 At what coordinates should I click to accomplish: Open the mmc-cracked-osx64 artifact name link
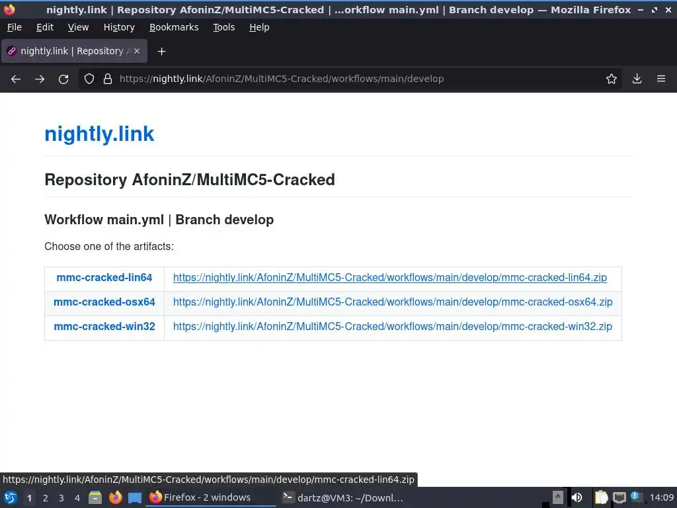point(104,302)
